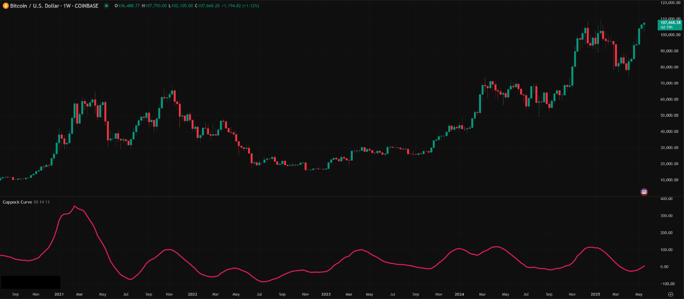Click the 2025 label on time axis
This screenshot has width=684, height=299.
(x=595, y=294)
